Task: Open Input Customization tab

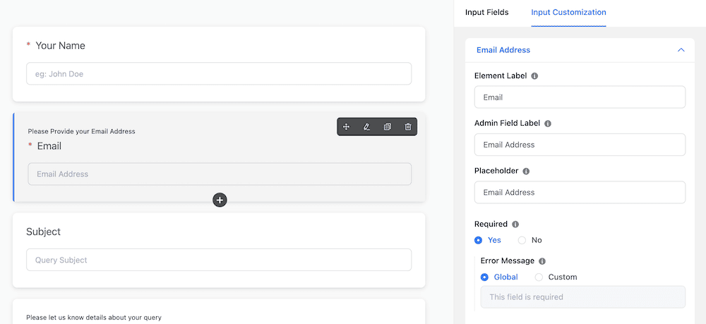Action: (568, 12)
